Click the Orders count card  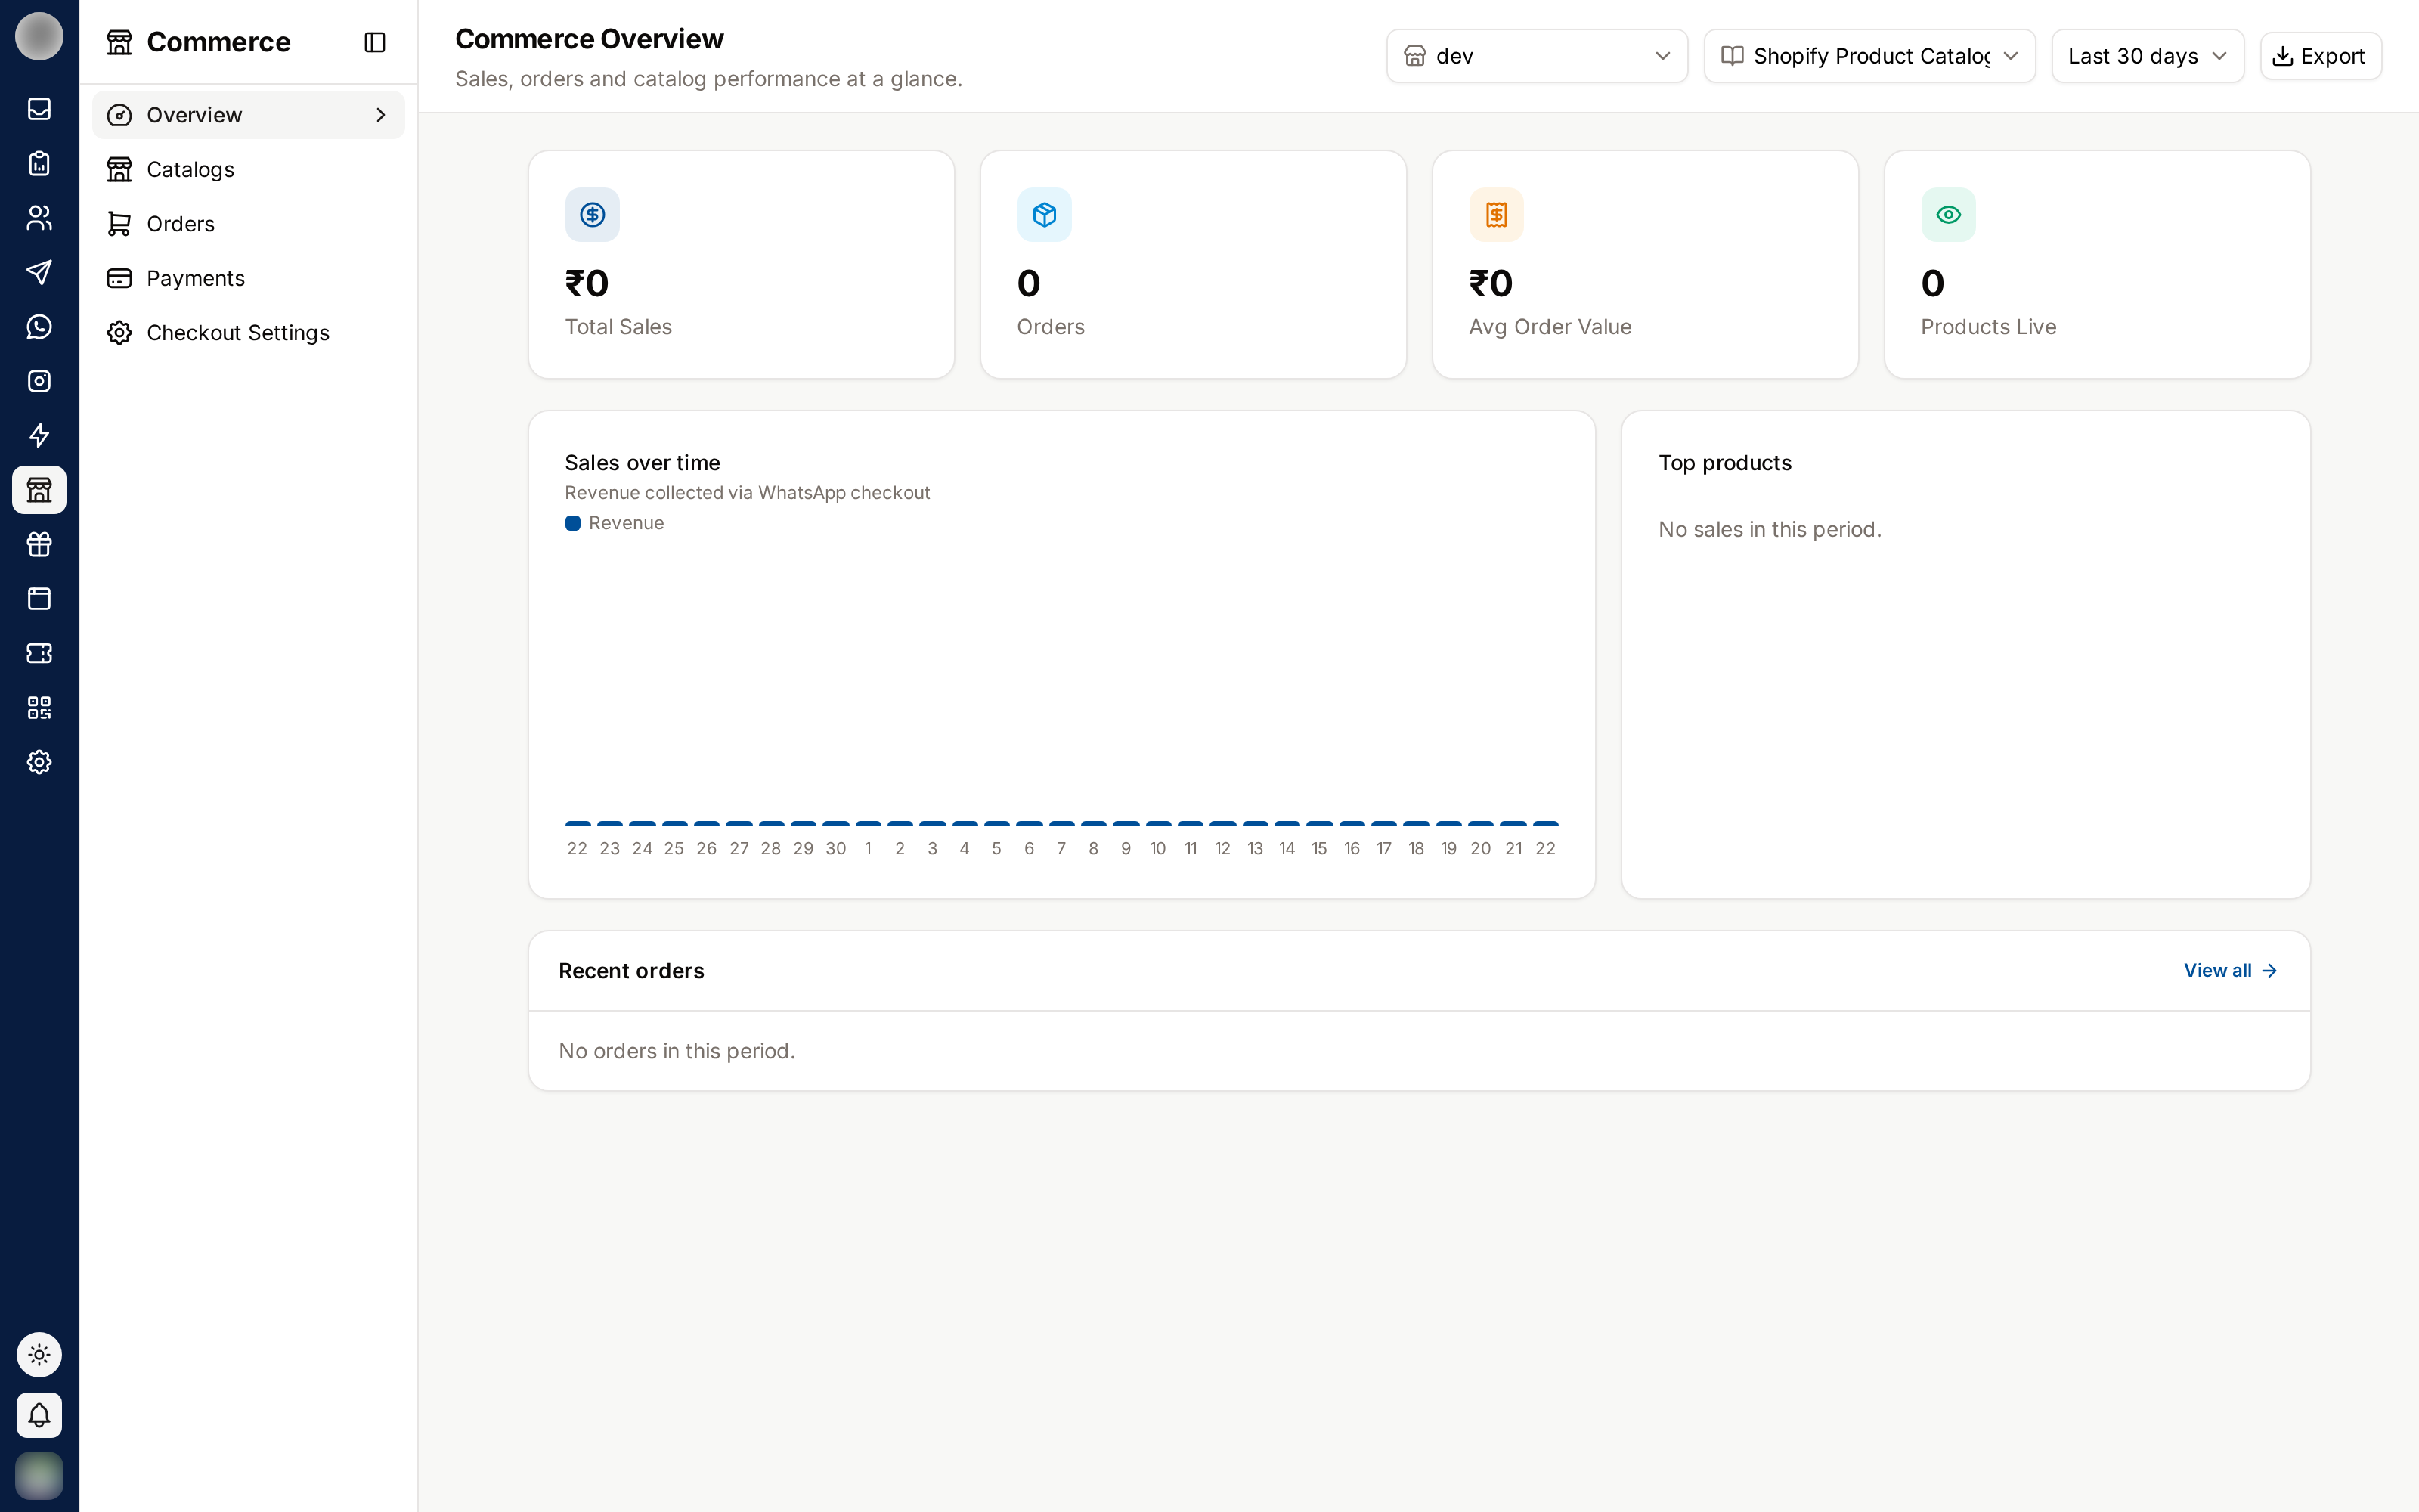[1193, 265]
